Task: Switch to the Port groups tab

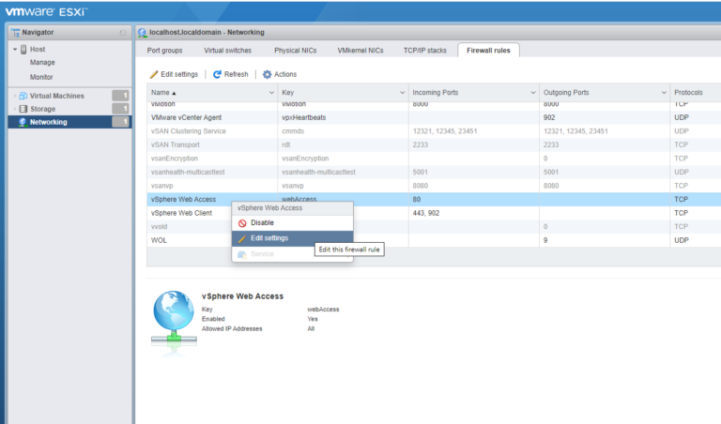Action: coord(164,51)
